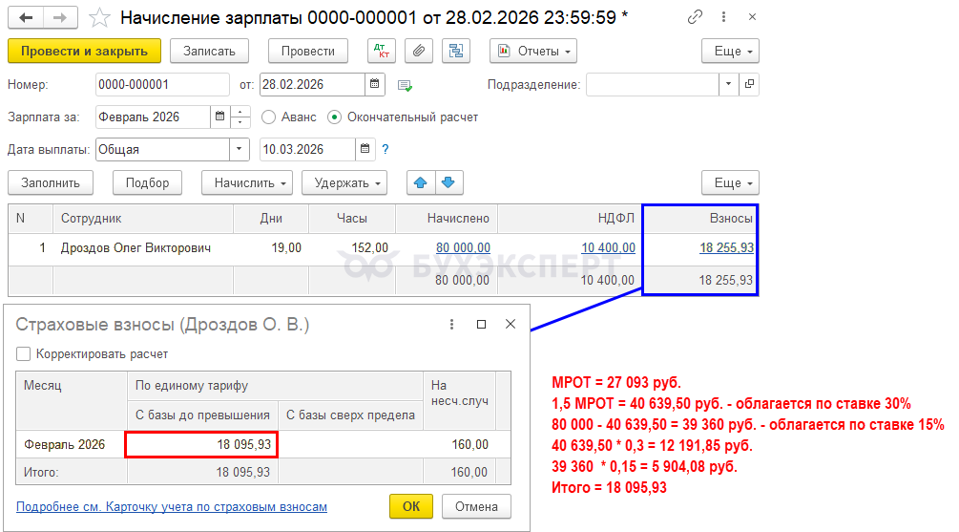
Task: Copy link to document icon
Action: [695, 17]
